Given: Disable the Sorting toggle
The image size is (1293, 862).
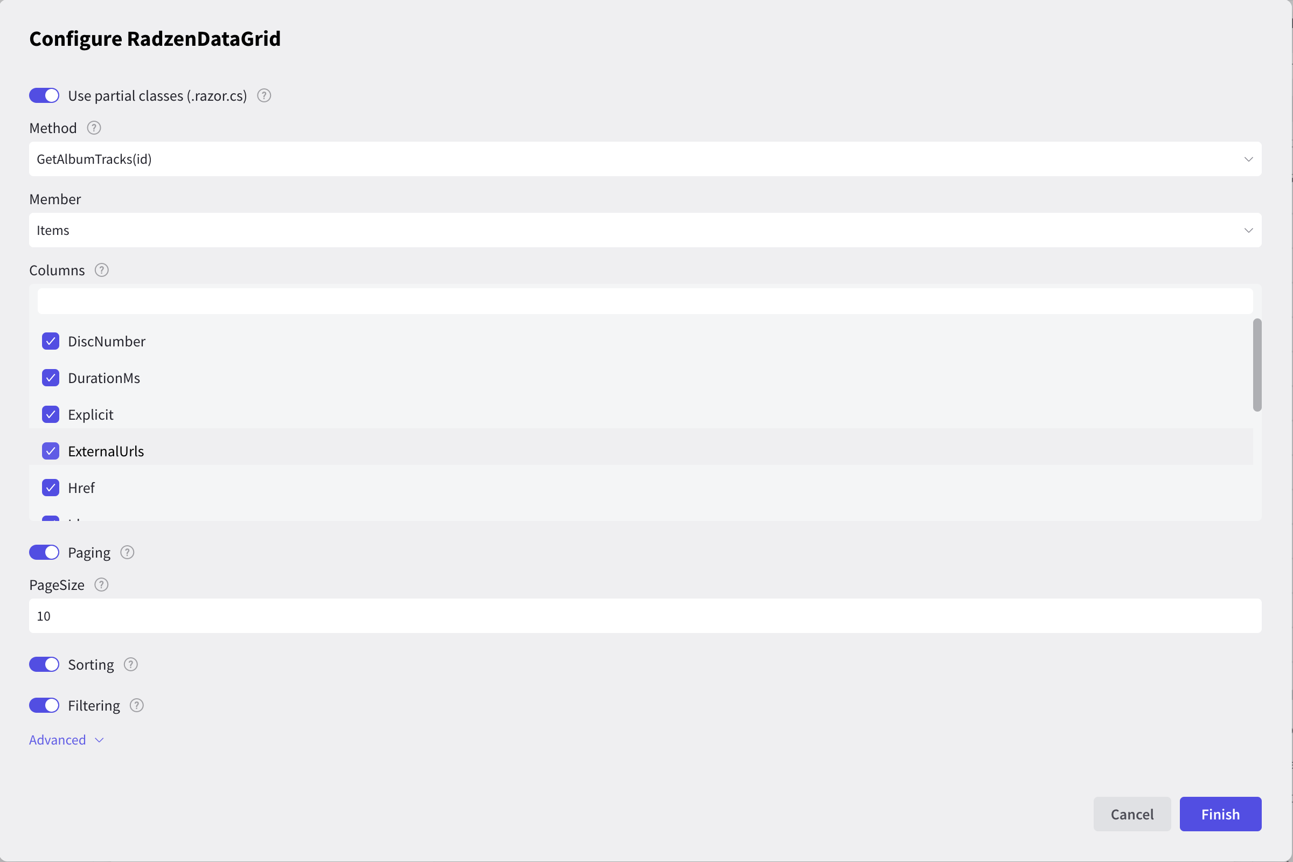Looking at the screenshot, I should pyautogui.click(x=44, y=664).
